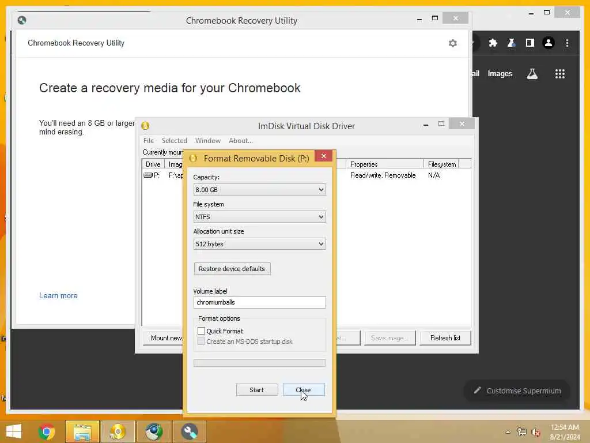Open the ImDisk File menu
Screen dimensions: 590x443
pos(149,141)
